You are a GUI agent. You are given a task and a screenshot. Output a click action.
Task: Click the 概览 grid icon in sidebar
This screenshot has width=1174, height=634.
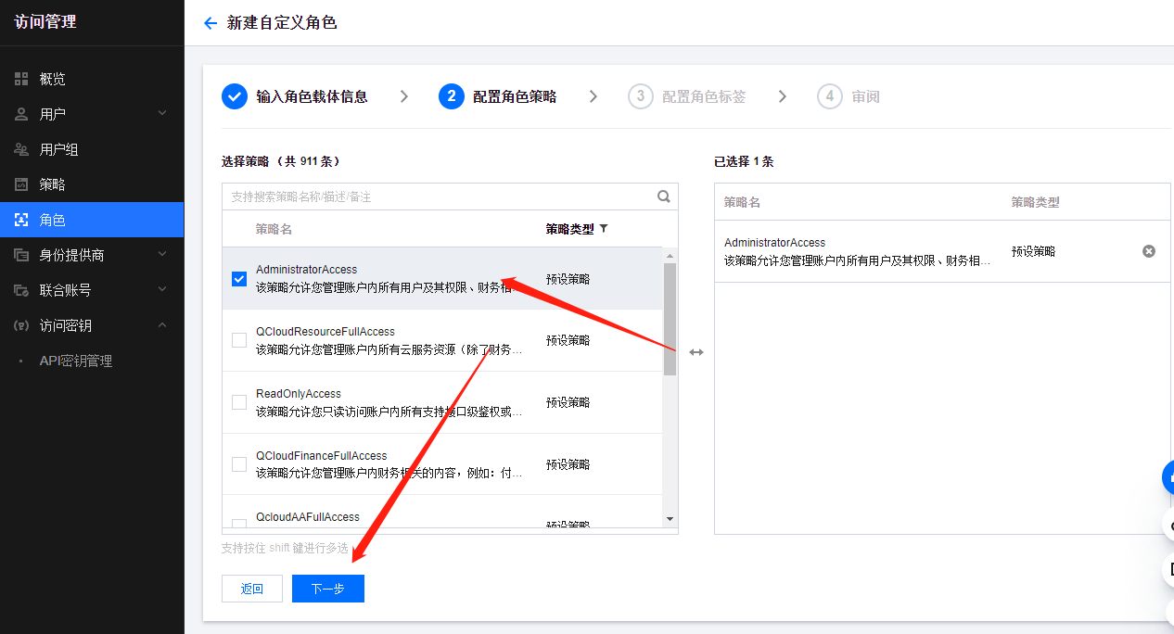coord(21,79)
